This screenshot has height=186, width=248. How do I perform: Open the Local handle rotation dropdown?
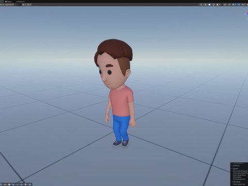click(9, 5)
